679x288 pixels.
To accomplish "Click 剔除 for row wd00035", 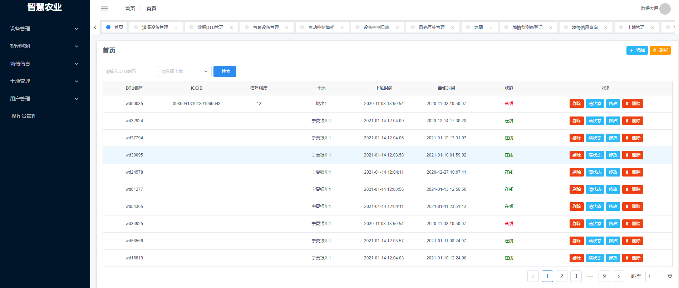I will point(577,104).
